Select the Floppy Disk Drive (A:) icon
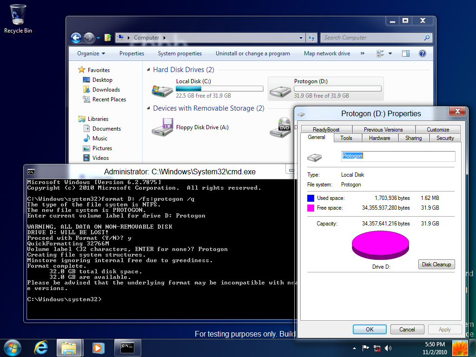 [162, 127]
